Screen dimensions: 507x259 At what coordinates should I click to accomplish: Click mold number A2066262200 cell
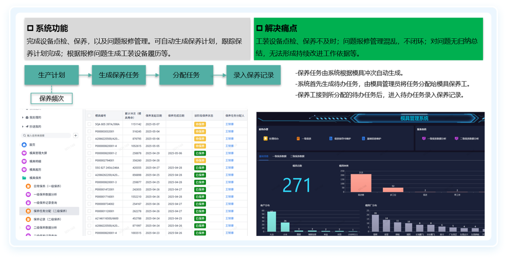coord(107,175)
